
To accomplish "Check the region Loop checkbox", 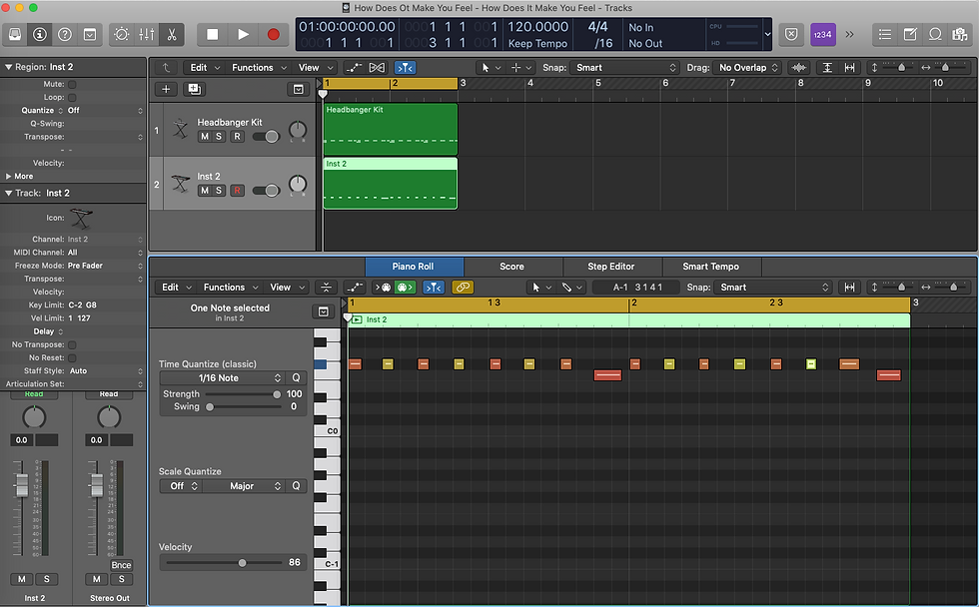I will pyautogui.click(x=72, y=97).
